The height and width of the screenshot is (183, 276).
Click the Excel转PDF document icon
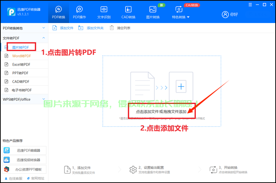coord(6,64)
